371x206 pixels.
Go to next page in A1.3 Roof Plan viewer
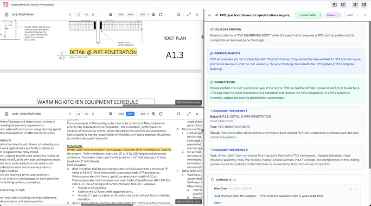93,15
